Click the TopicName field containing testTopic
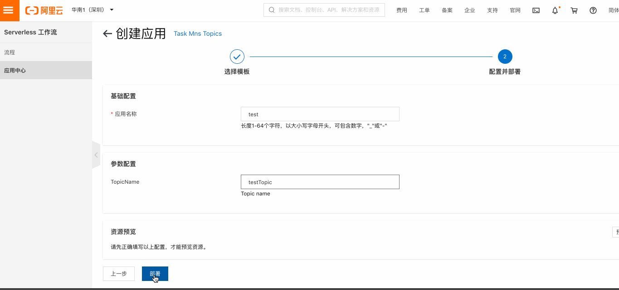619x290 pixels. pos(320,181)
